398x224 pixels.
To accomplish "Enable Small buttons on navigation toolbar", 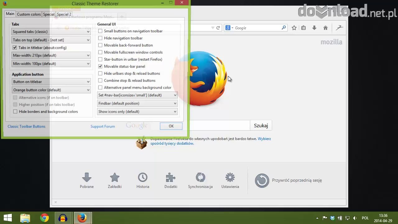I will [100, 31].
